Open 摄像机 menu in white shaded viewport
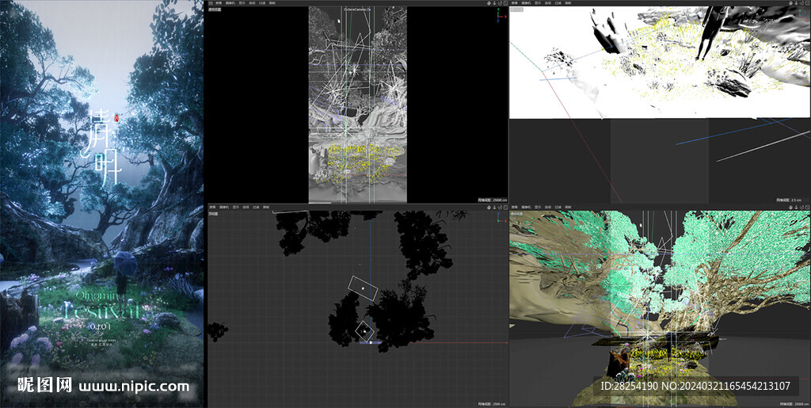Viewport: 811px width, 408px height. click(527, 3)
